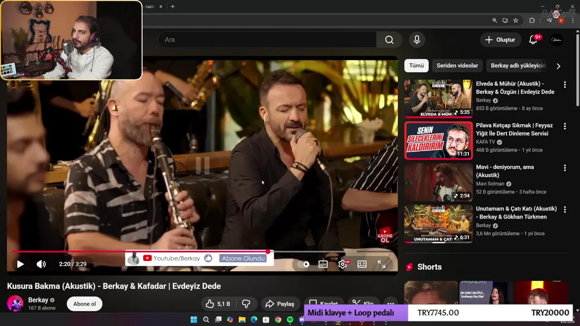
Task: Click the YouTube search magnifier button
Action: [x=389, y=40]
